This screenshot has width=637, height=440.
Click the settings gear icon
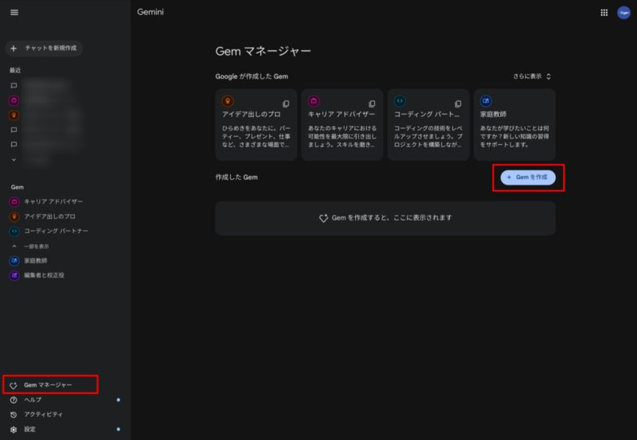click(14, 430)
